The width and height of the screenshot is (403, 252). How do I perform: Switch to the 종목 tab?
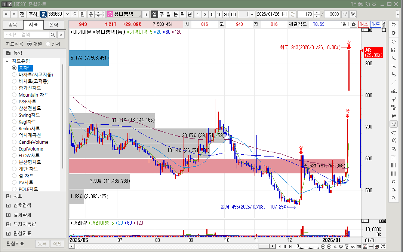coord(13,25)
